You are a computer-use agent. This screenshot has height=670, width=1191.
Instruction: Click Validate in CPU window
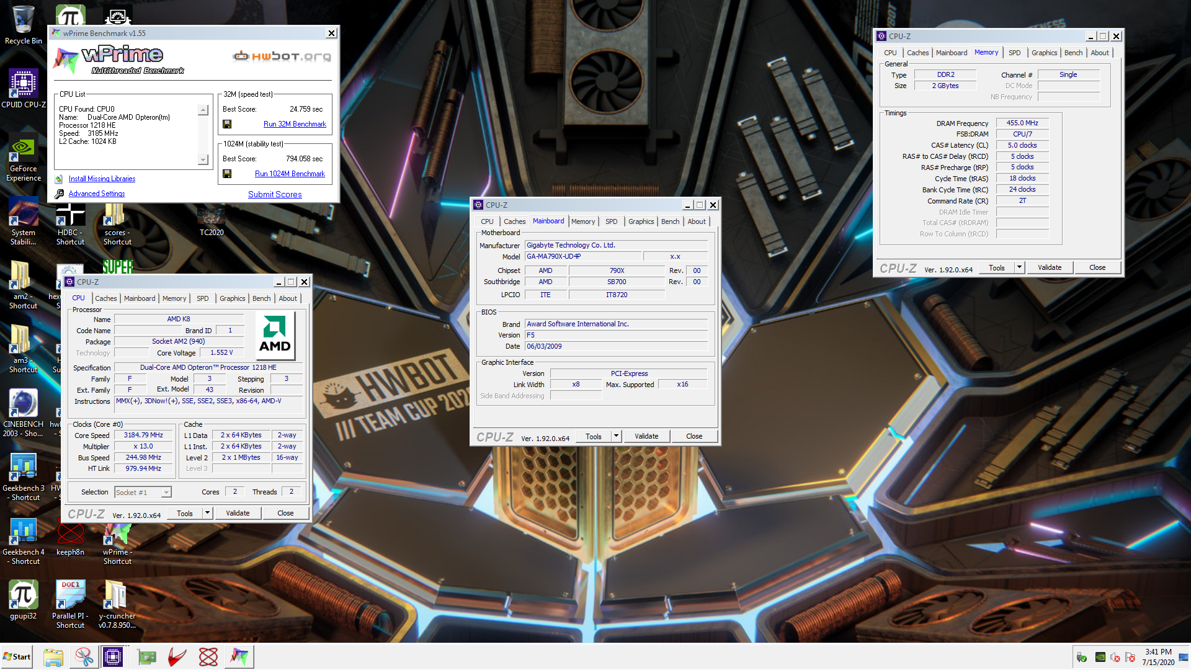pos(238,513)
